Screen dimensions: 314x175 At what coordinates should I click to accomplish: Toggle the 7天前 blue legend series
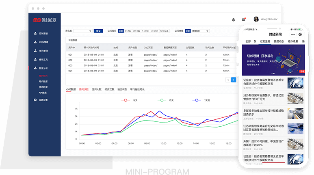tap(197, 100)
